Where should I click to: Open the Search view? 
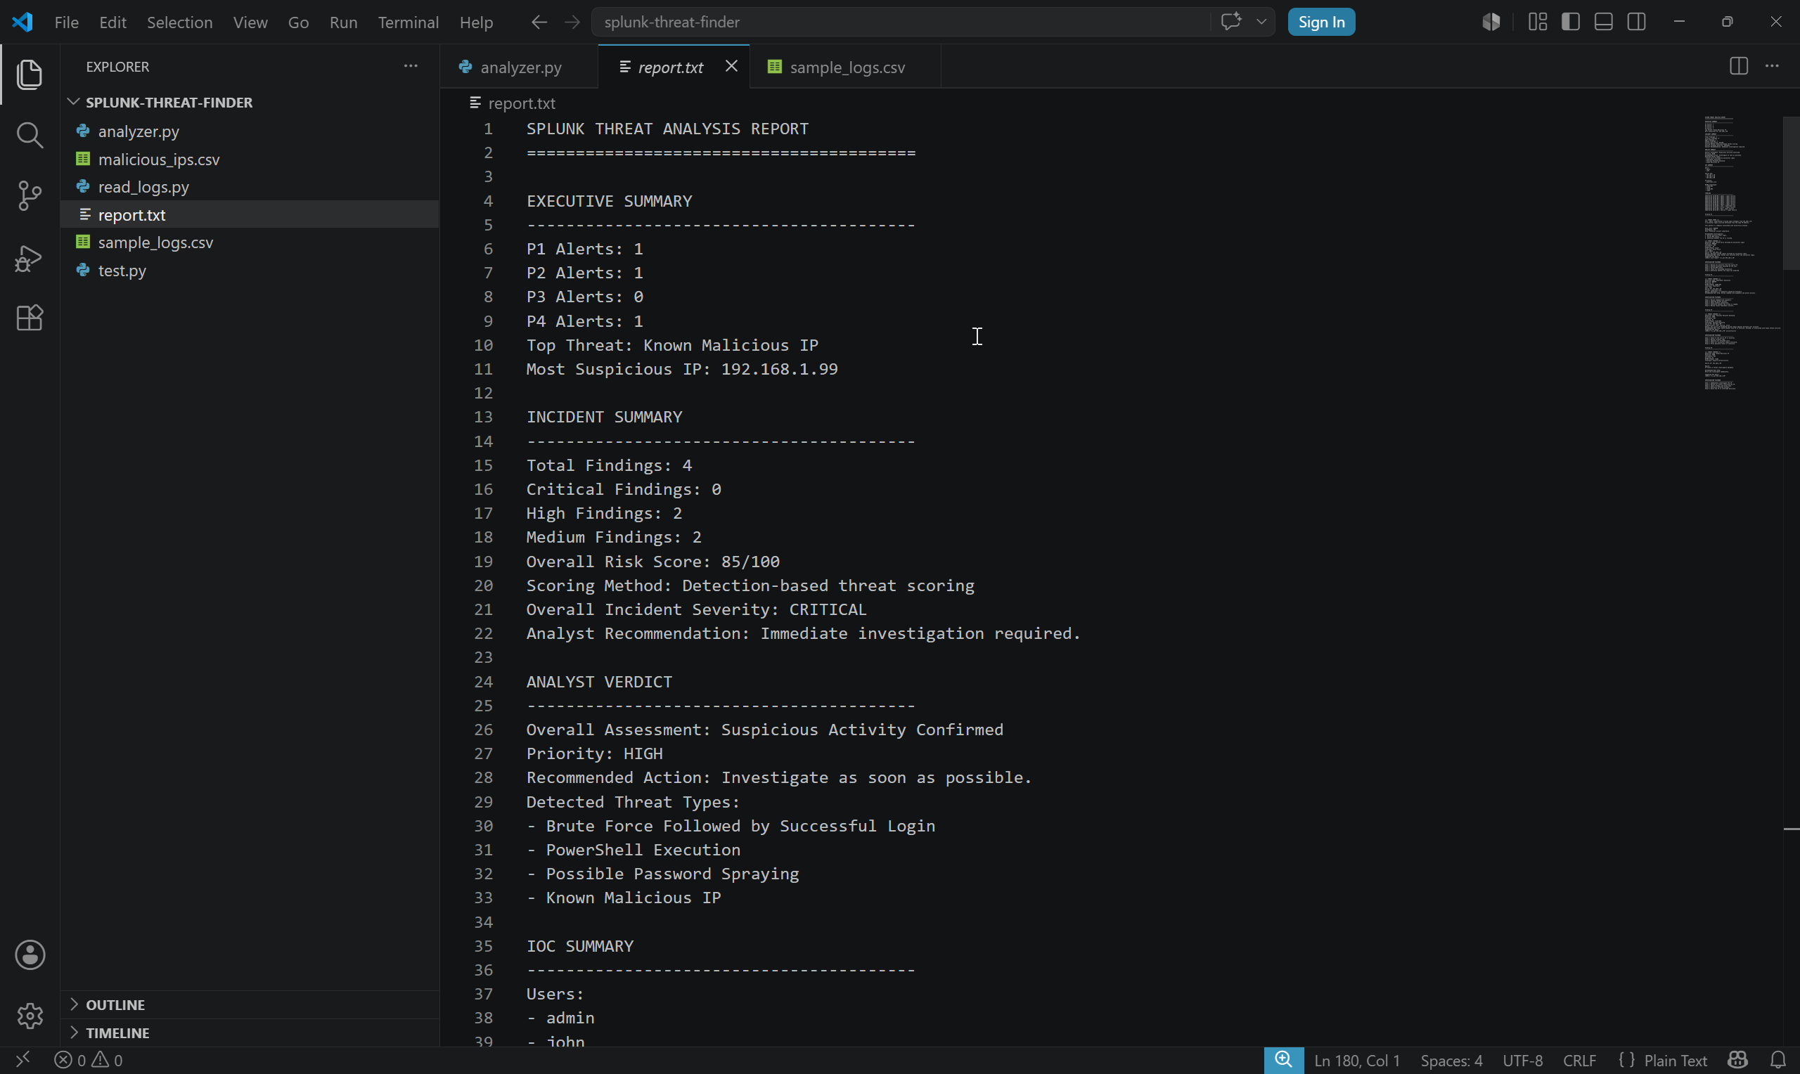29,135
